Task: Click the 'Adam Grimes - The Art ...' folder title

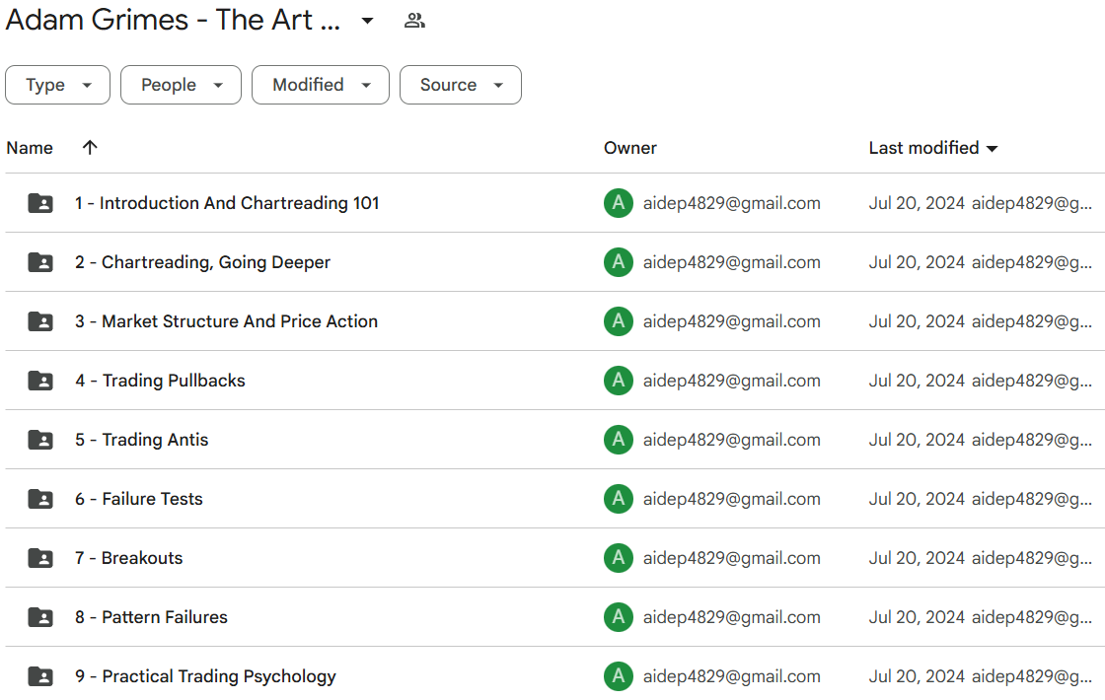Action: (173, 20)
